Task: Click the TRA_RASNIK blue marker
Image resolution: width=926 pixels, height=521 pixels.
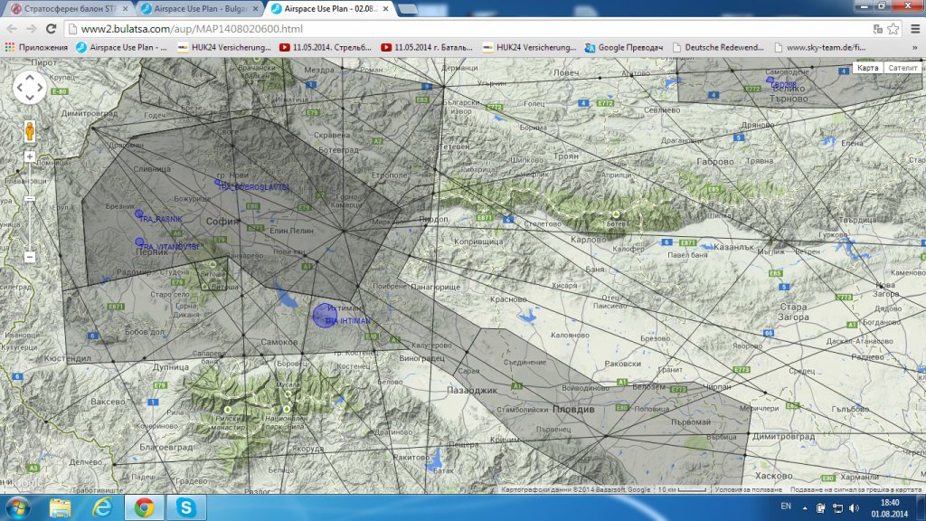Action: pos(139,215)
